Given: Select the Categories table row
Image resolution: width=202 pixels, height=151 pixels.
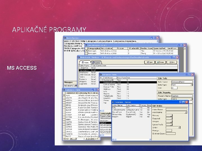Looking at the screenshot, I should (128, 68).
